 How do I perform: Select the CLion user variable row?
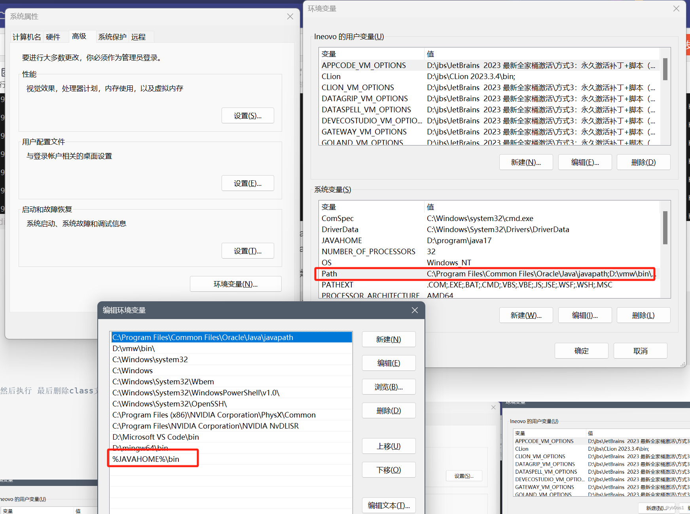[489, 76]
